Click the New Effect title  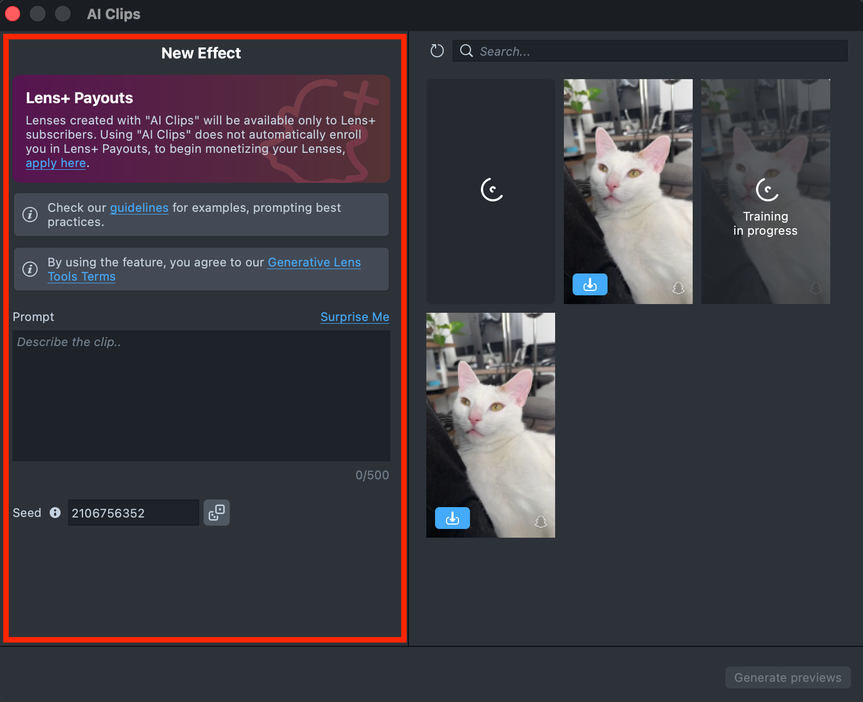pos(201,53)
